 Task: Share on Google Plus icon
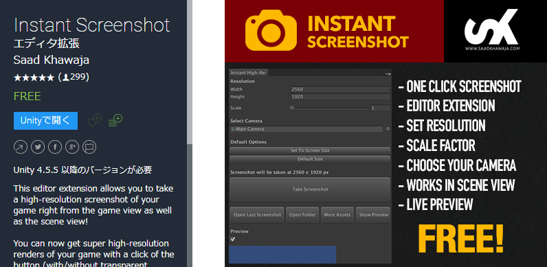(72, 147)
